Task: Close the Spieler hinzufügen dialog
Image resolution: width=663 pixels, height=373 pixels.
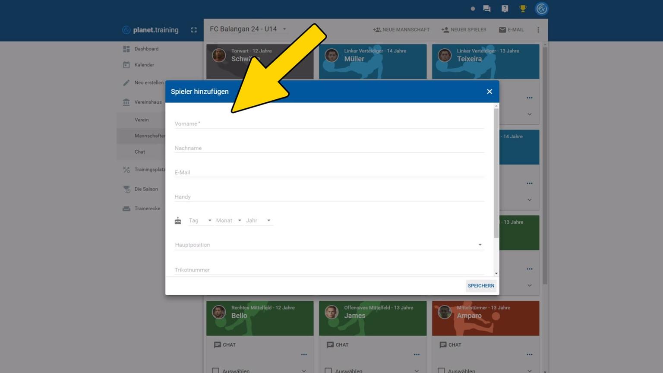Action: coord(489,92)
